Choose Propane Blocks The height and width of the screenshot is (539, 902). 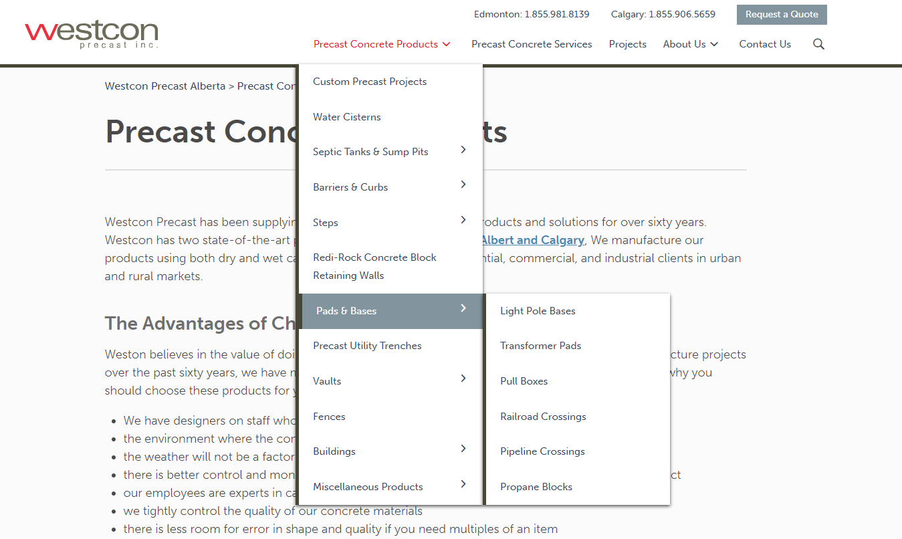coord(536,487)
